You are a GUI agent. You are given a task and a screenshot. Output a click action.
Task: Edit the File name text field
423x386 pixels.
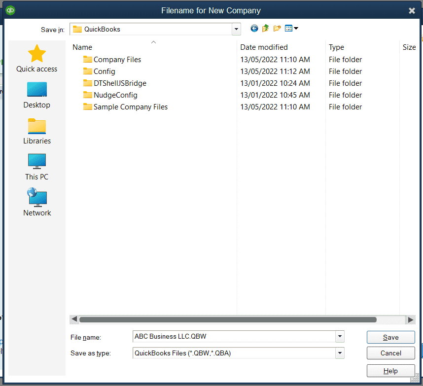click(x=234, y=336)
